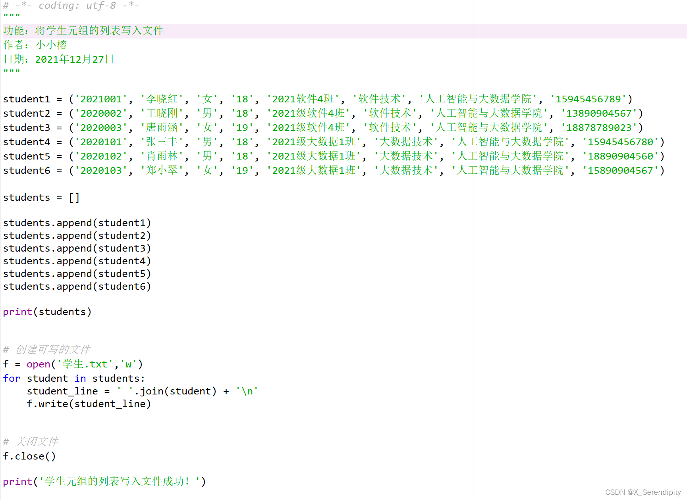Click the phone number '13890904567'
The height and width of the screenshot is (500, 687).
point(599,113)
